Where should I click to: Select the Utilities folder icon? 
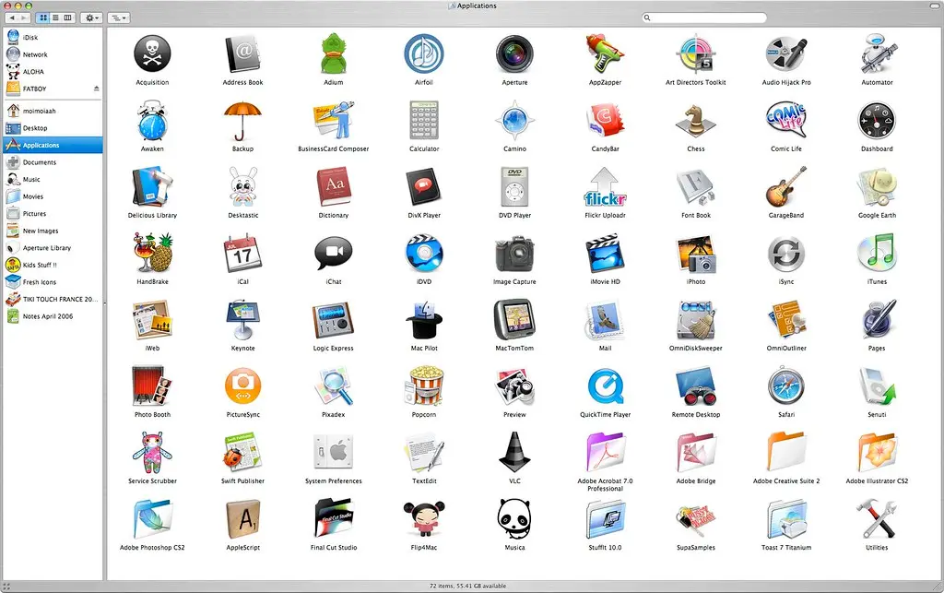click(878, 519)
